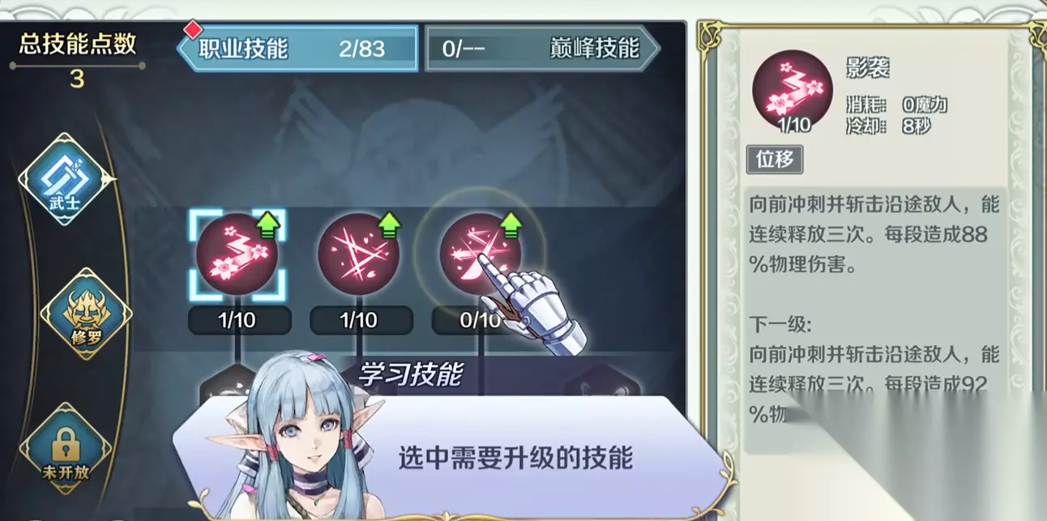Click the locked 未开放 class icon

(65, 447)
